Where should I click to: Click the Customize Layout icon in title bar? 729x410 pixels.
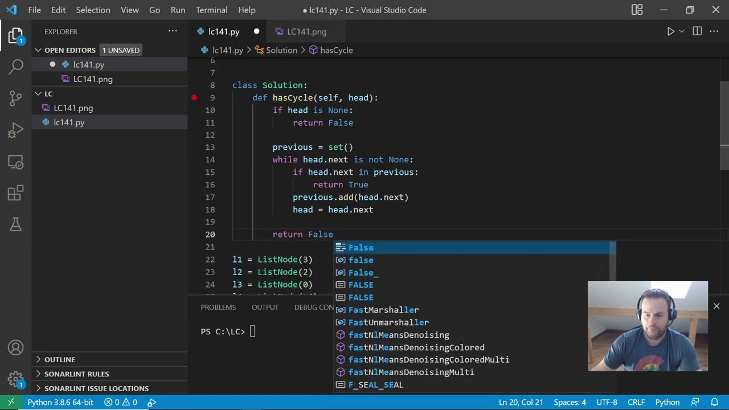[637, 10]
